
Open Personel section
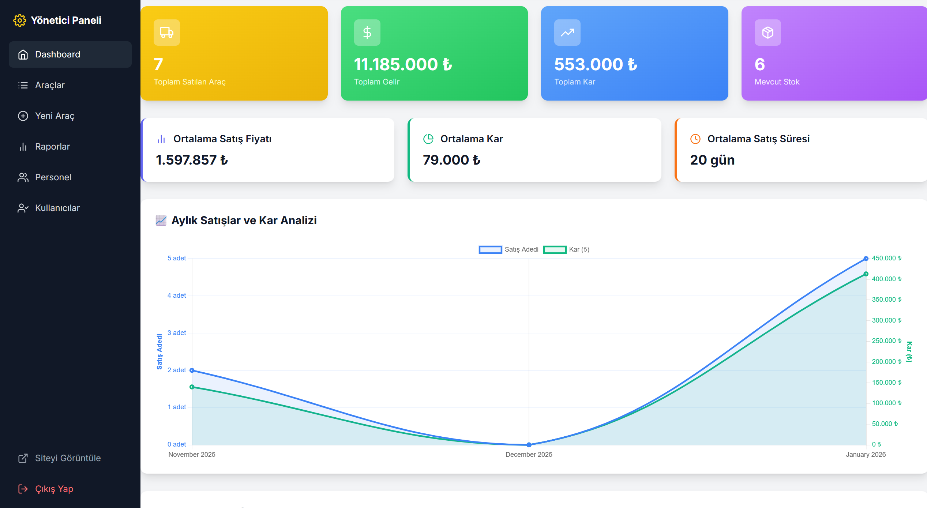click(53, 177)
